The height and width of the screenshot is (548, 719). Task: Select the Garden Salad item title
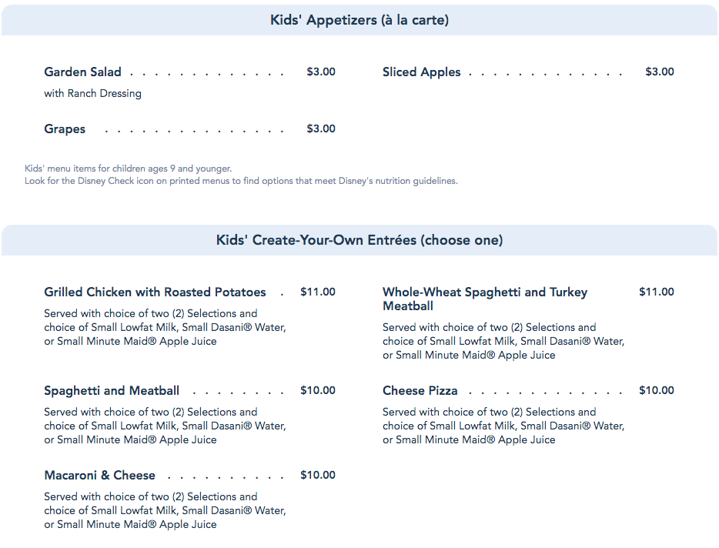(83, 72)
